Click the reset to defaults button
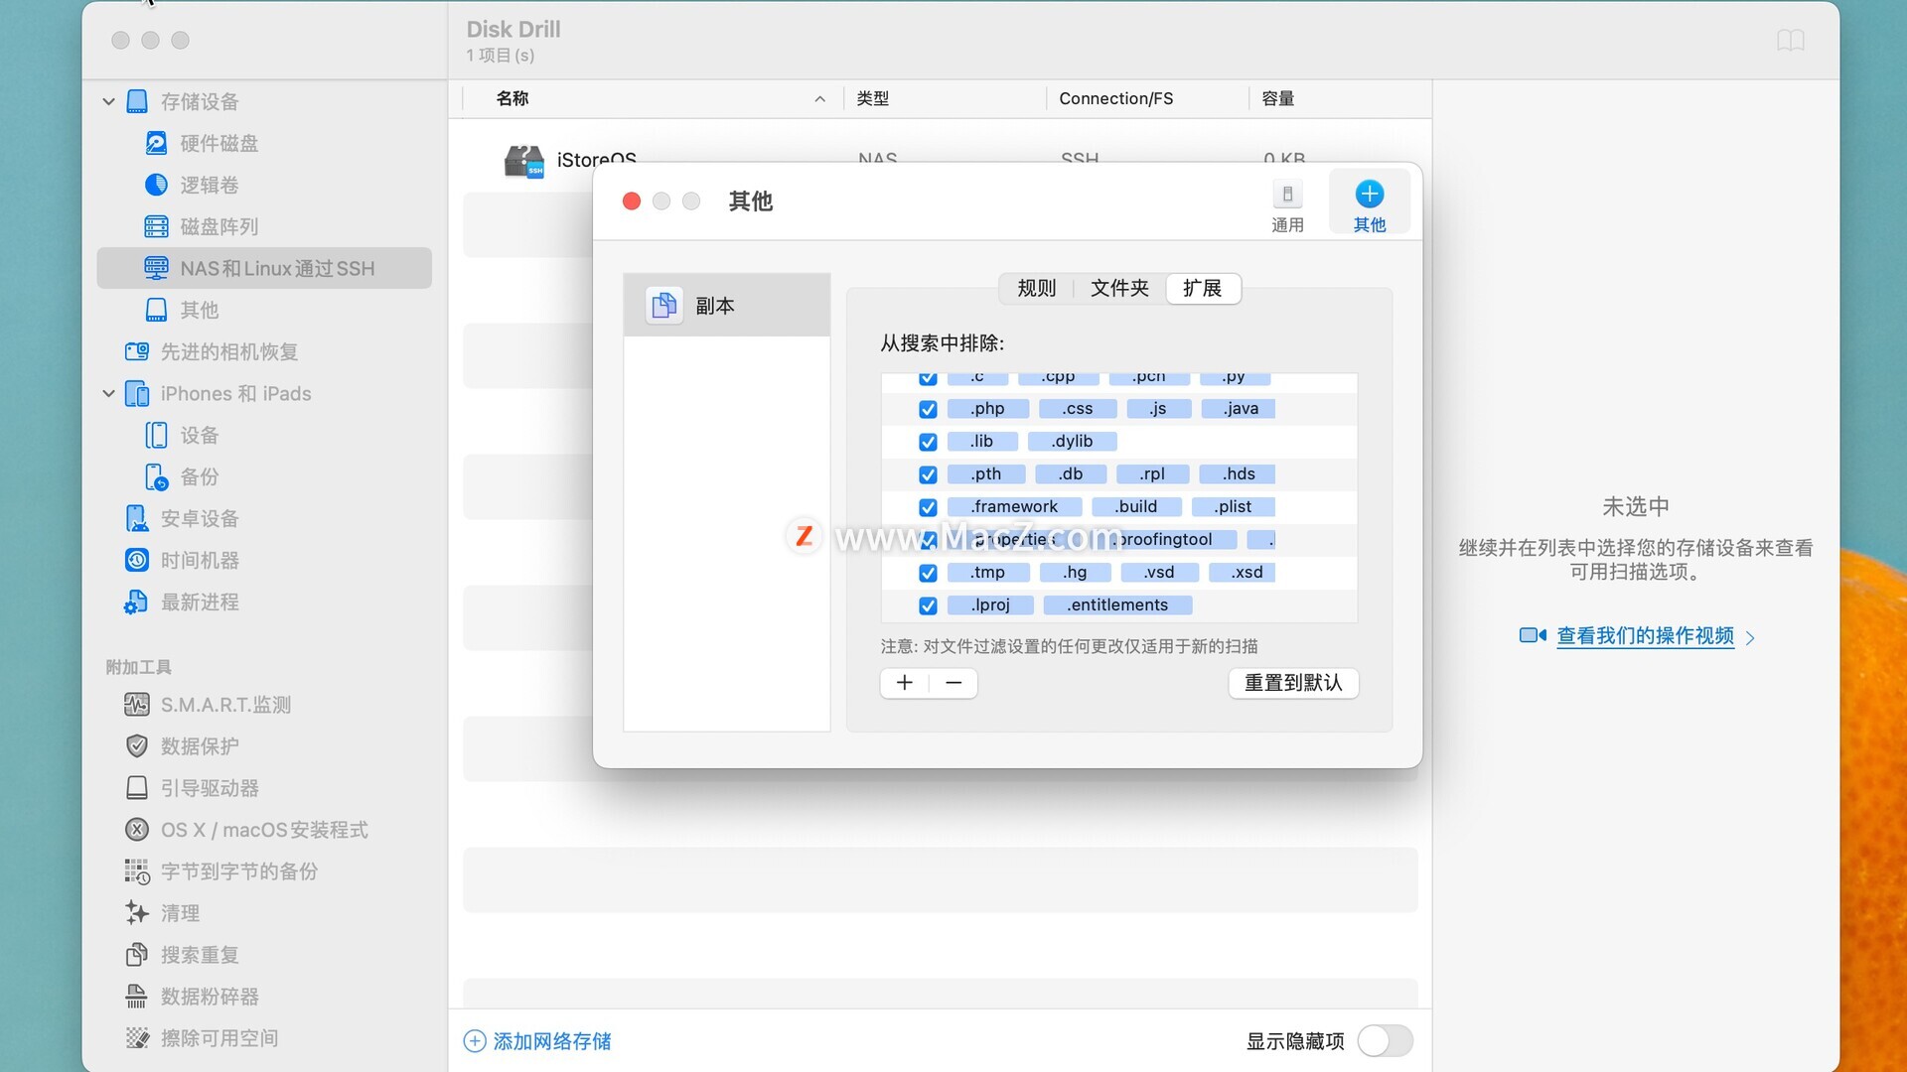This screenshot has height=1072, width=1907. coord(1292,683)
